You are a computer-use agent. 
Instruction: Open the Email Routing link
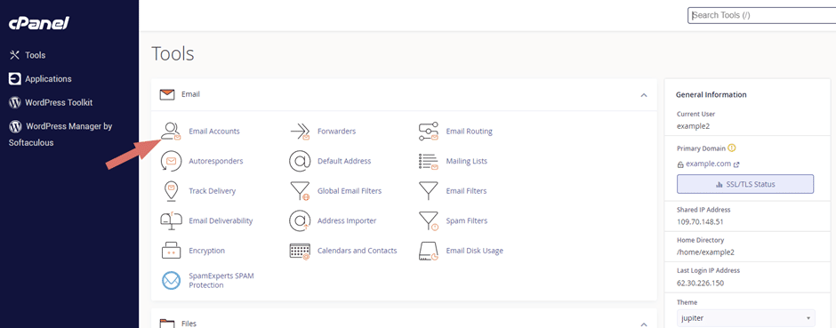tap(470, 131)
